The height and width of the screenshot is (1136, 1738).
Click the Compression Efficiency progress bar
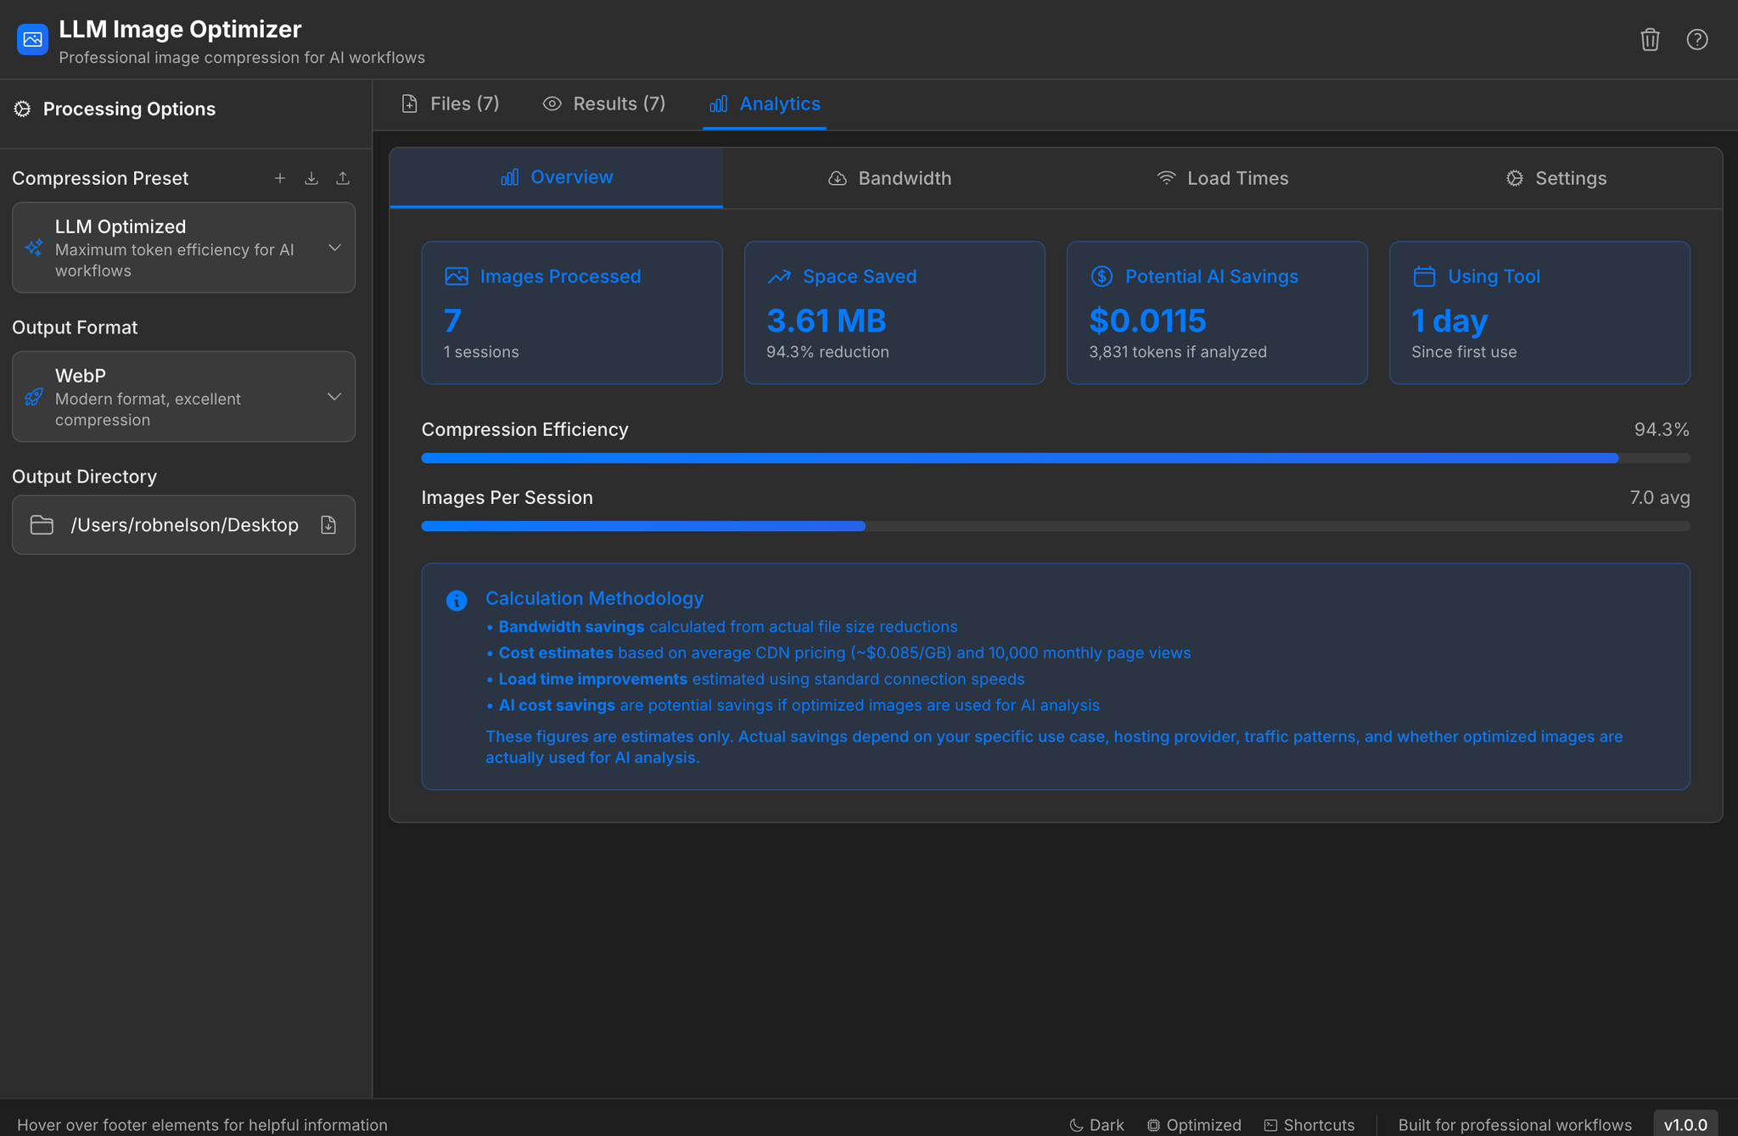(1056, 458)
